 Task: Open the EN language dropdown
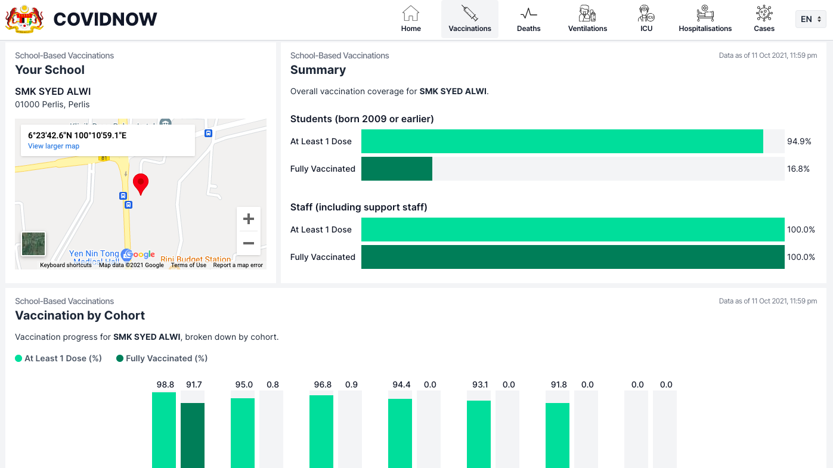tap(810, 19)
